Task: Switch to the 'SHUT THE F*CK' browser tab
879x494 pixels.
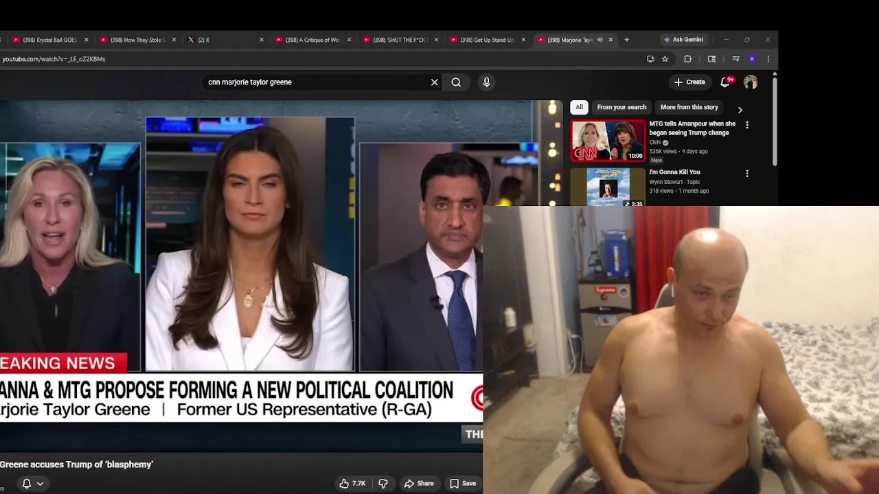Action: point(398,40)
